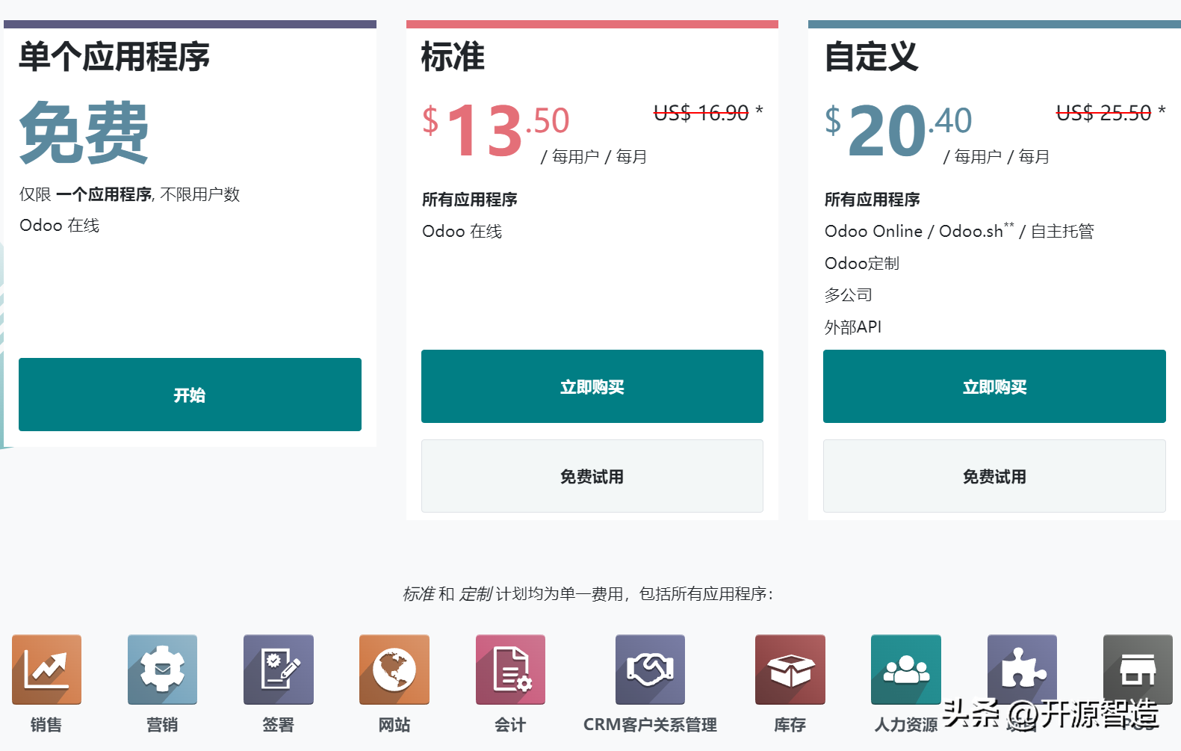Click the large 免费 price text
1181x751 pixels.
pyautogui.click(x=84, y=132)
